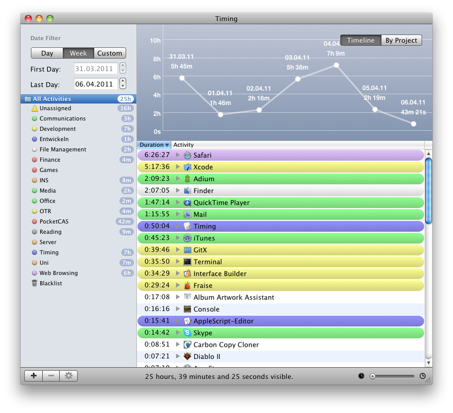Expand the Finder row disclosure triangle
This screenshot has height=413, width=453.
(x=178, y=191)
